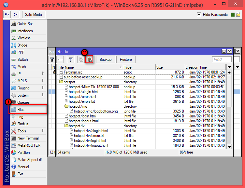245x188 pixels.
Task: Select the hotspot/img directory row
Action: pos(142,106)
